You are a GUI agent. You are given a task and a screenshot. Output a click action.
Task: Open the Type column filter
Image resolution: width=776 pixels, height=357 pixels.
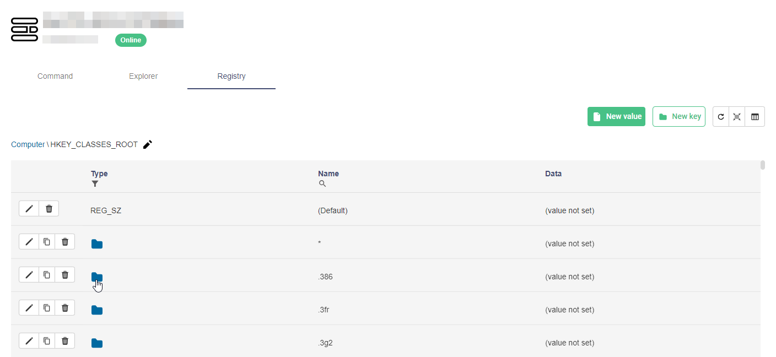point(95,184)
